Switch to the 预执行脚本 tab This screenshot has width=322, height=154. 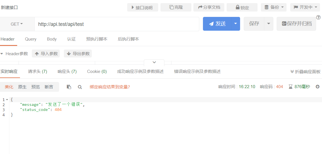pos(97,39)
